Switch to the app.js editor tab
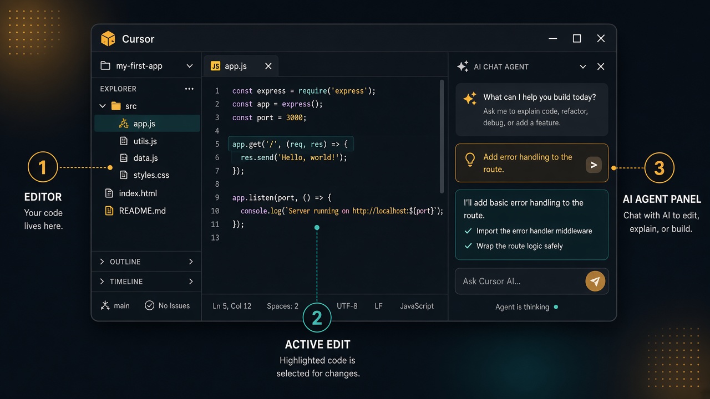The height and width of the screenshot is (399, 710). pos(241,66)
